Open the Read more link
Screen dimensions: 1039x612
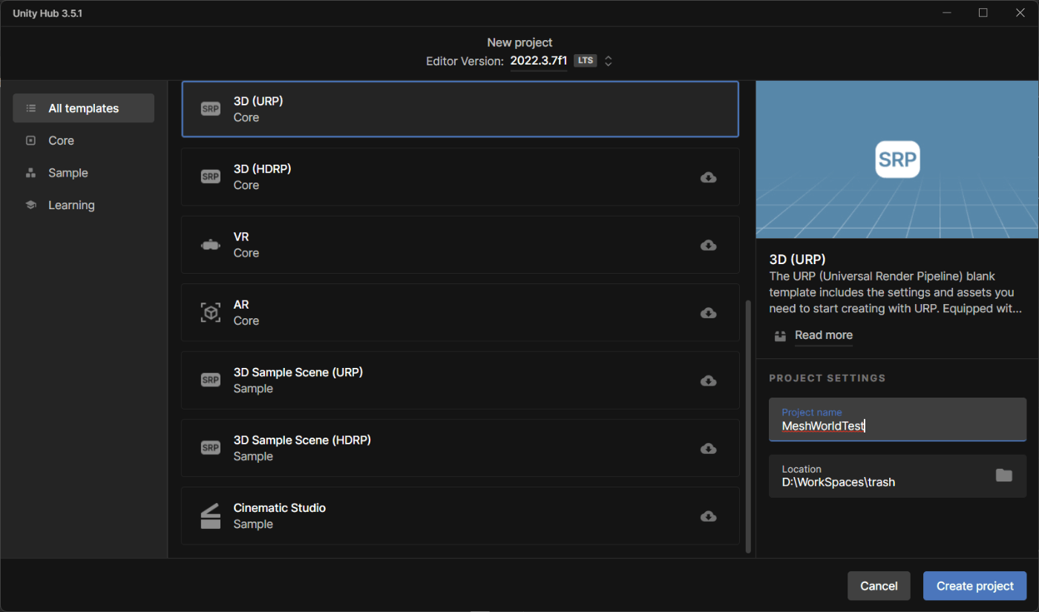point(824,335)
